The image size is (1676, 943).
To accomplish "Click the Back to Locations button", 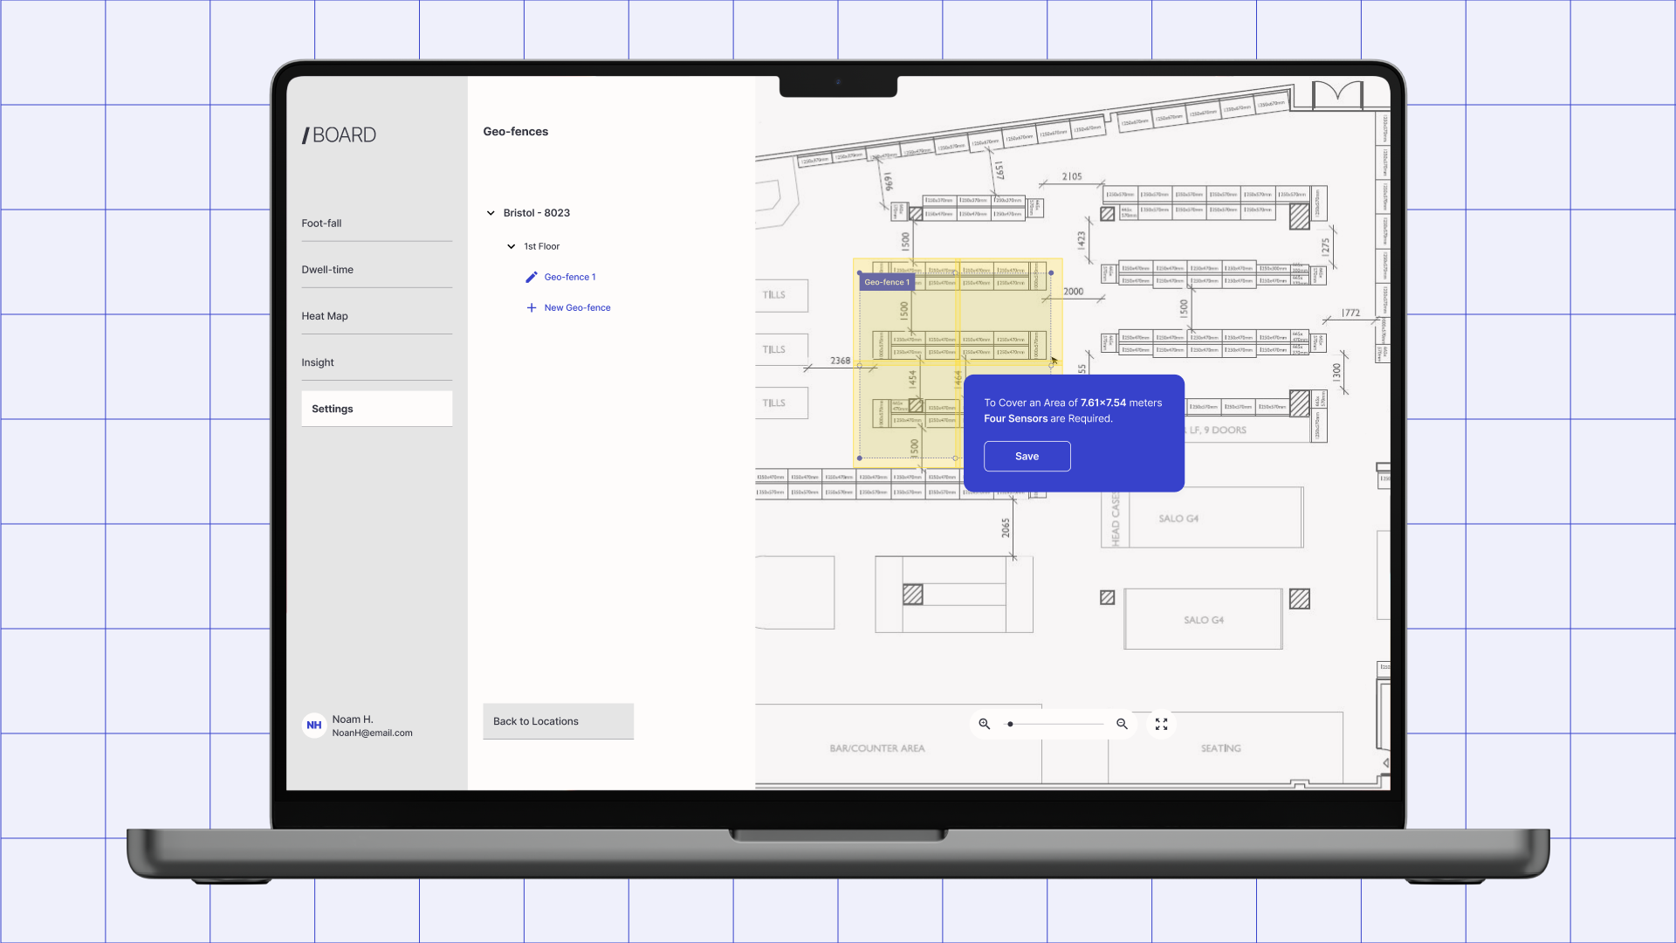I will 559,721.
